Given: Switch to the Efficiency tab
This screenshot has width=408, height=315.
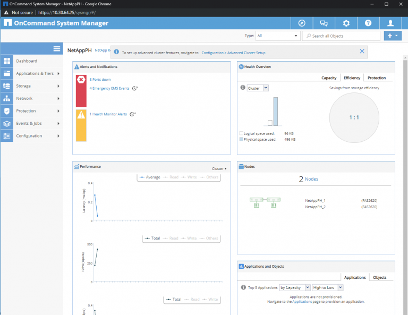Looking at the screenshot, I should 352,78.
